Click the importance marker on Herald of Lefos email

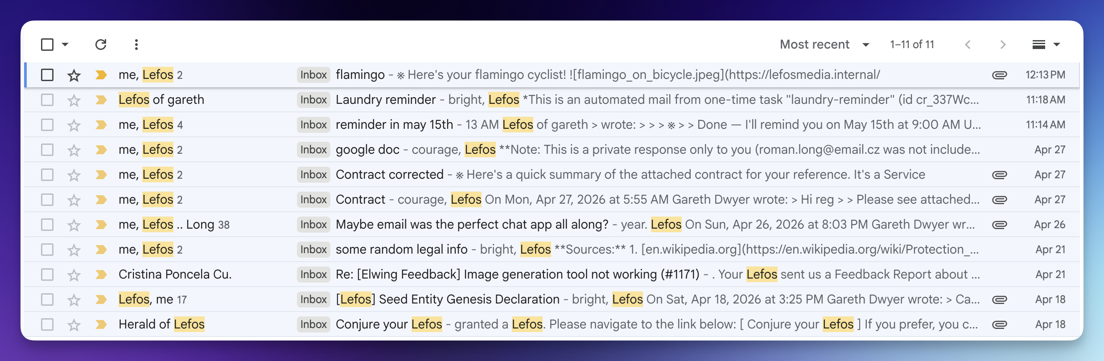(101, 324)
